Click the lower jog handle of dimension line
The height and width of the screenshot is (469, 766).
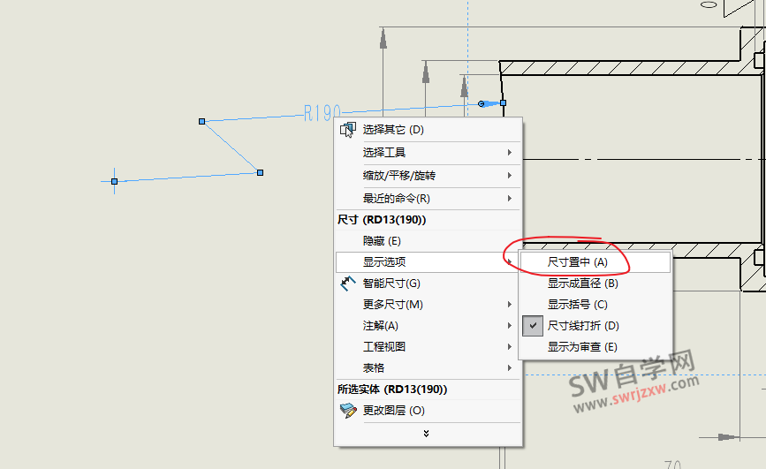click(x=261, y=172)
